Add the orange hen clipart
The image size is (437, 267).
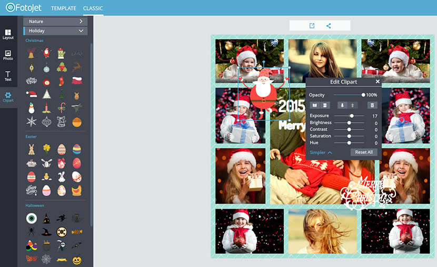point(77,190)
